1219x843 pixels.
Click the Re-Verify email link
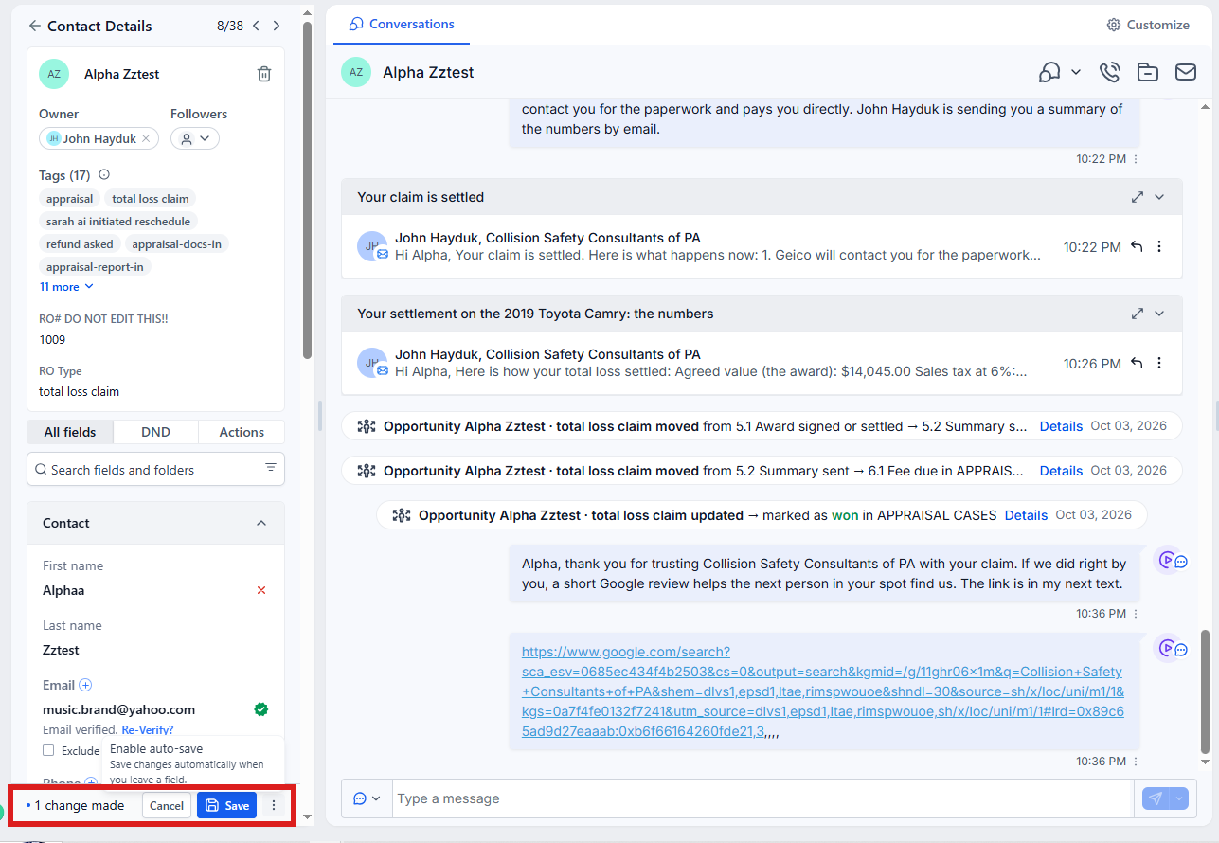point(148,730)
